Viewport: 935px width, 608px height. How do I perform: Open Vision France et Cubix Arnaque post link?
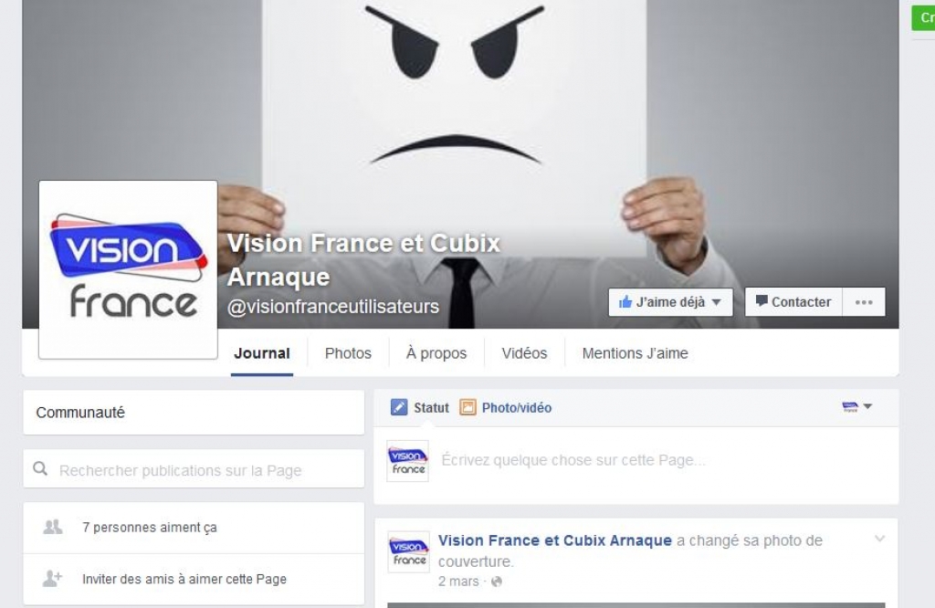coord(554,540)
